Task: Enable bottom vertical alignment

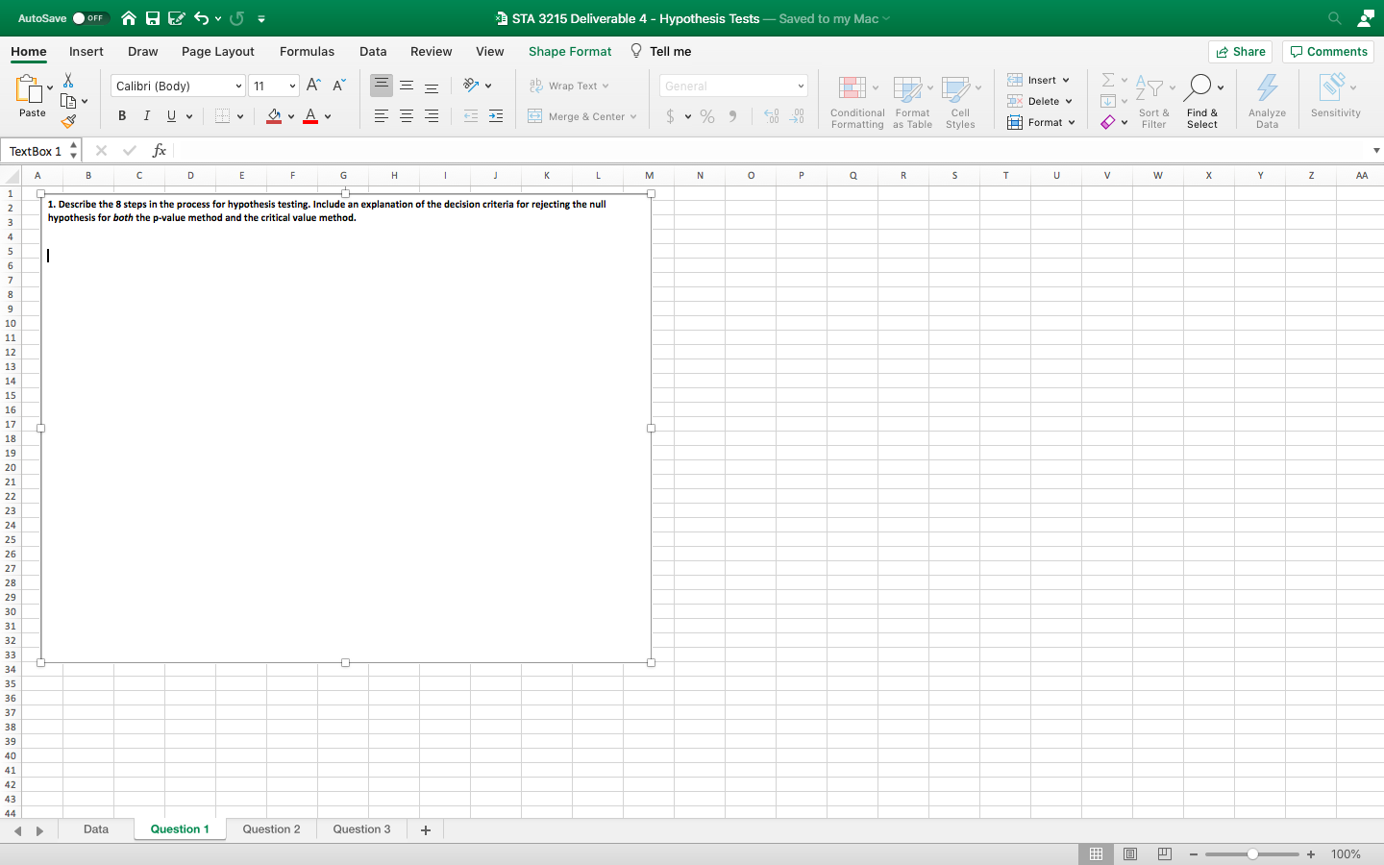Action: pyautogui.click(x=432, y=86)
